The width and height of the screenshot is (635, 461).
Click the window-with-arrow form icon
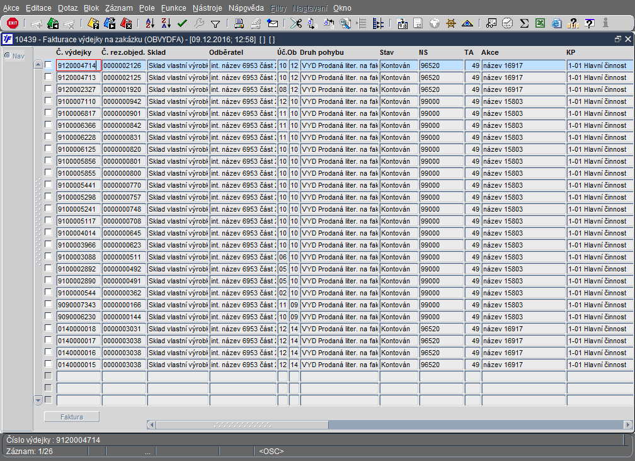pyautogui.click(x=402, y=23)
